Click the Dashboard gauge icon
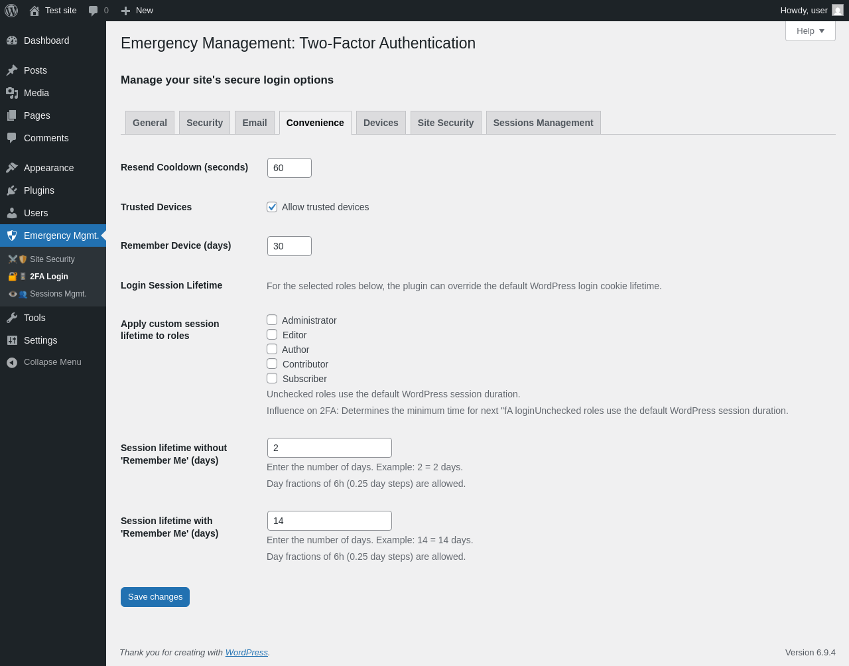The width and height of the screenshot is (849, 666). click(x=12, y=40)
